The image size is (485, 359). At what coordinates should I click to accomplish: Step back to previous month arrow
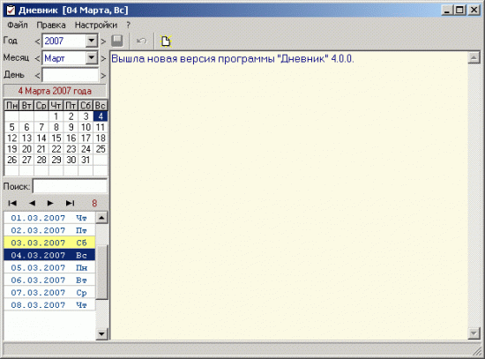pos(37,58)
